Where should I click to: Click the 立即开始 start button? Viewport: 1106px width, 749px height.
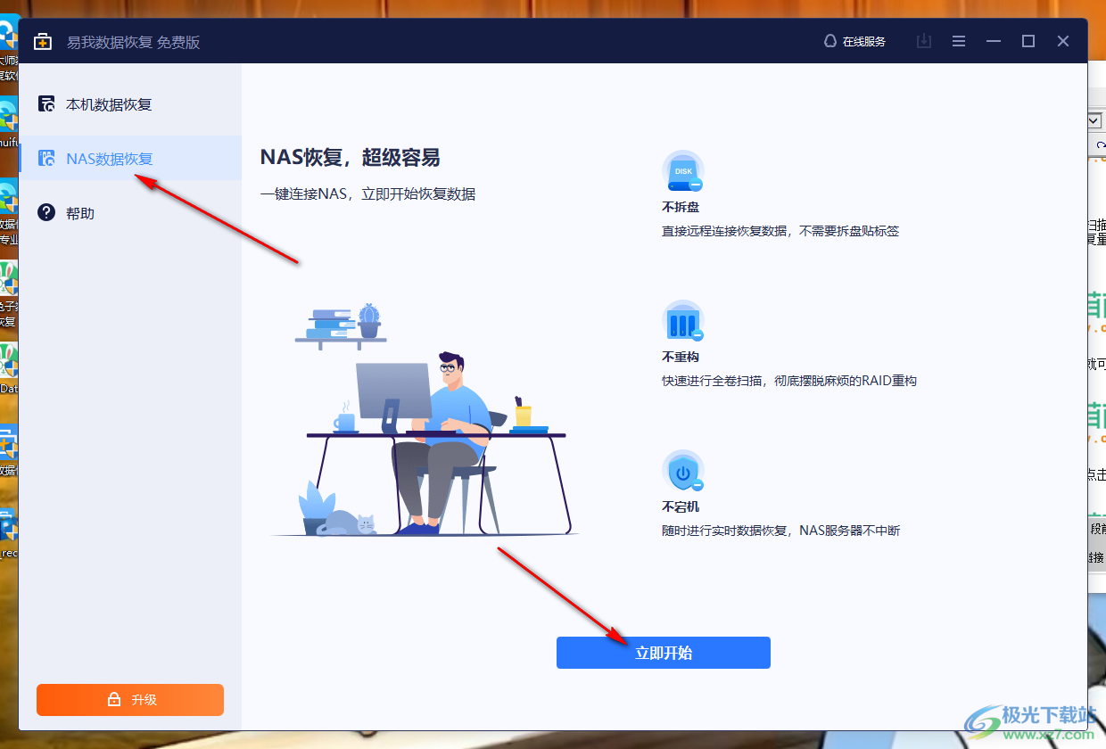(663, 653)
